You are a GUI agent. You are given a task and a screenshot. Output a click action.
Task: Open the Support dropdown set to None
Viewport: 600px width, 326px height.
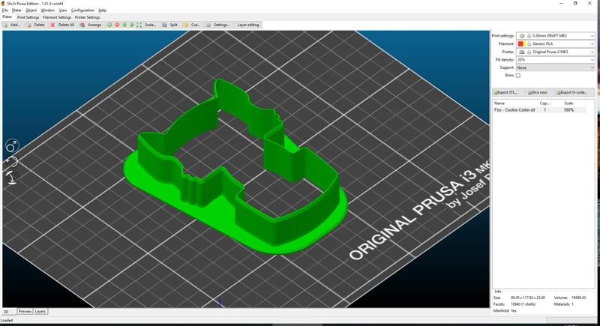[556, 67]
